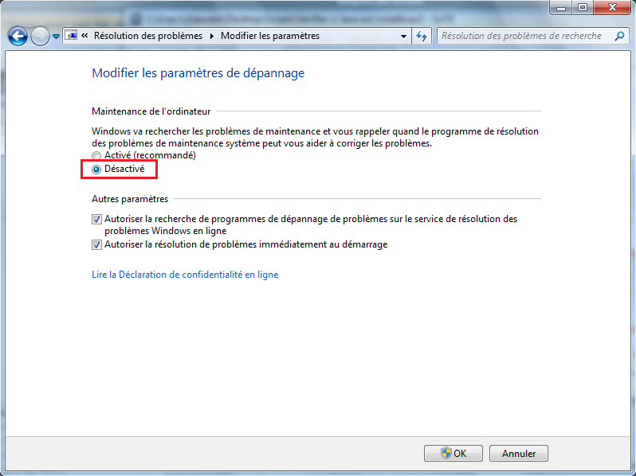Select the Activé (recommandé) radio button

click(x=96, y=155)
